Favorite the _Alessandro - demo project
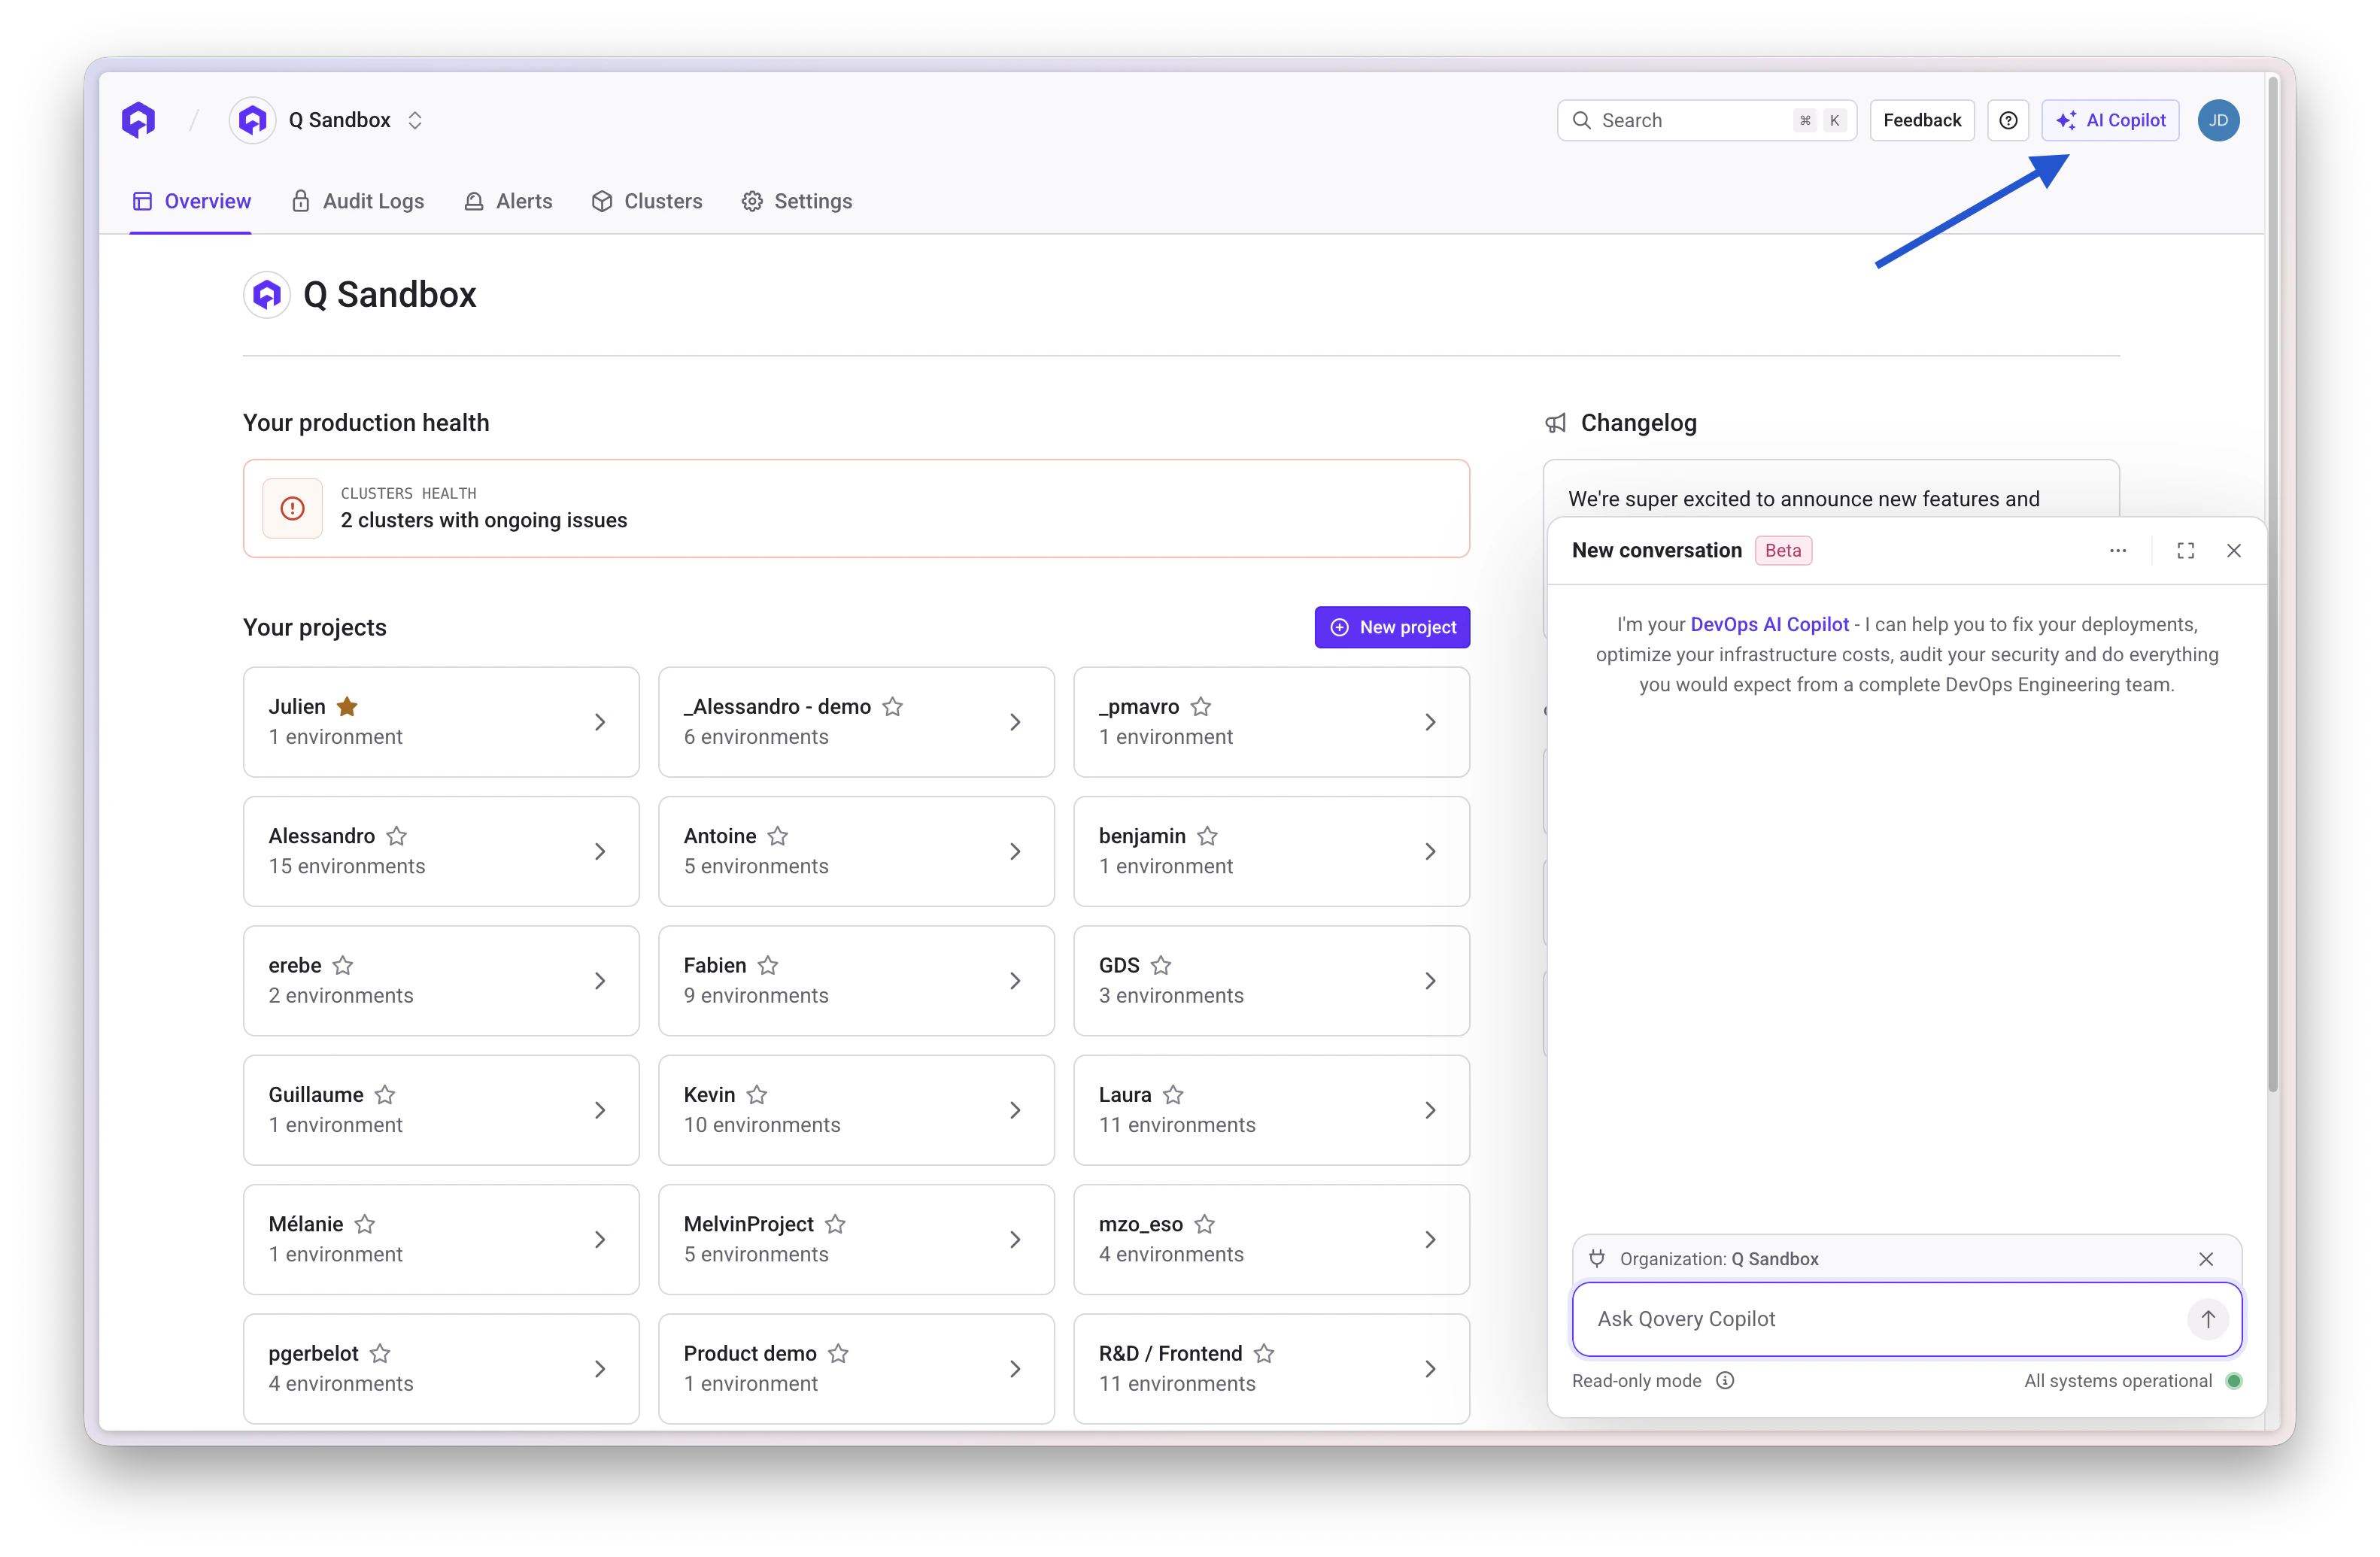This screenshot has height=1557, width=2380. point(892,706)
